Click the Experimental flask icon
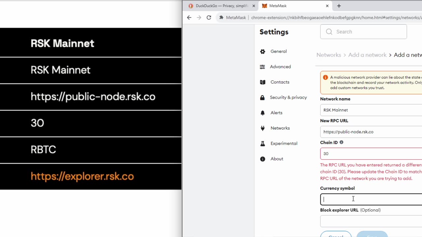422x237 pixels. 262,144
